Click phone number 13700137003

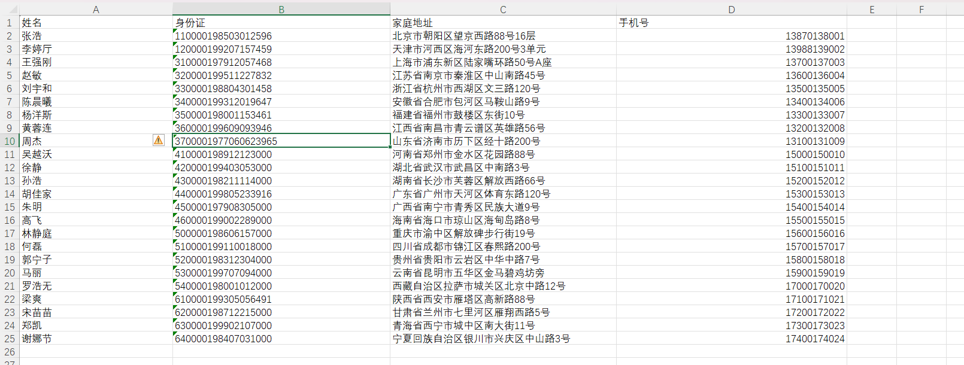(x=732, y=62)
